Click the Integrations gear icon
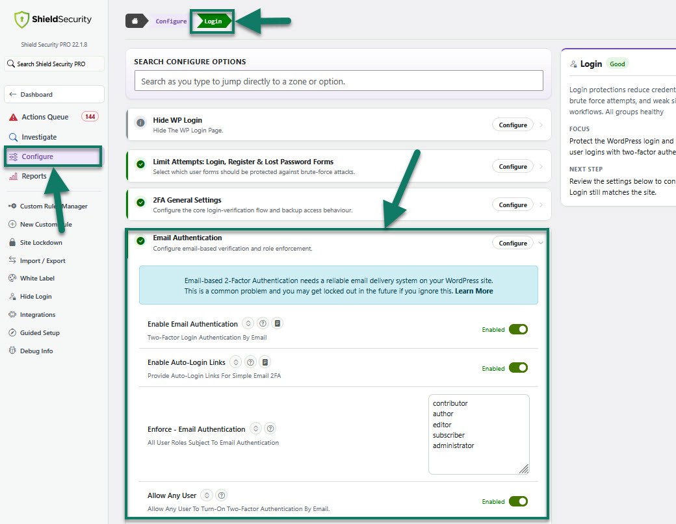This screenshot has height=524, width=676. click(x=12, y=314)
